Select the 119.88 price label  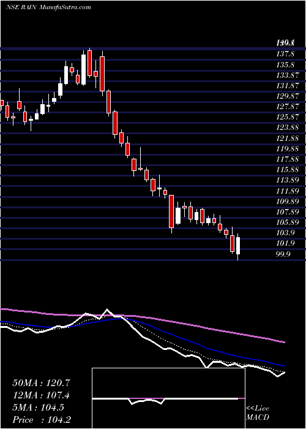(287, 148)
